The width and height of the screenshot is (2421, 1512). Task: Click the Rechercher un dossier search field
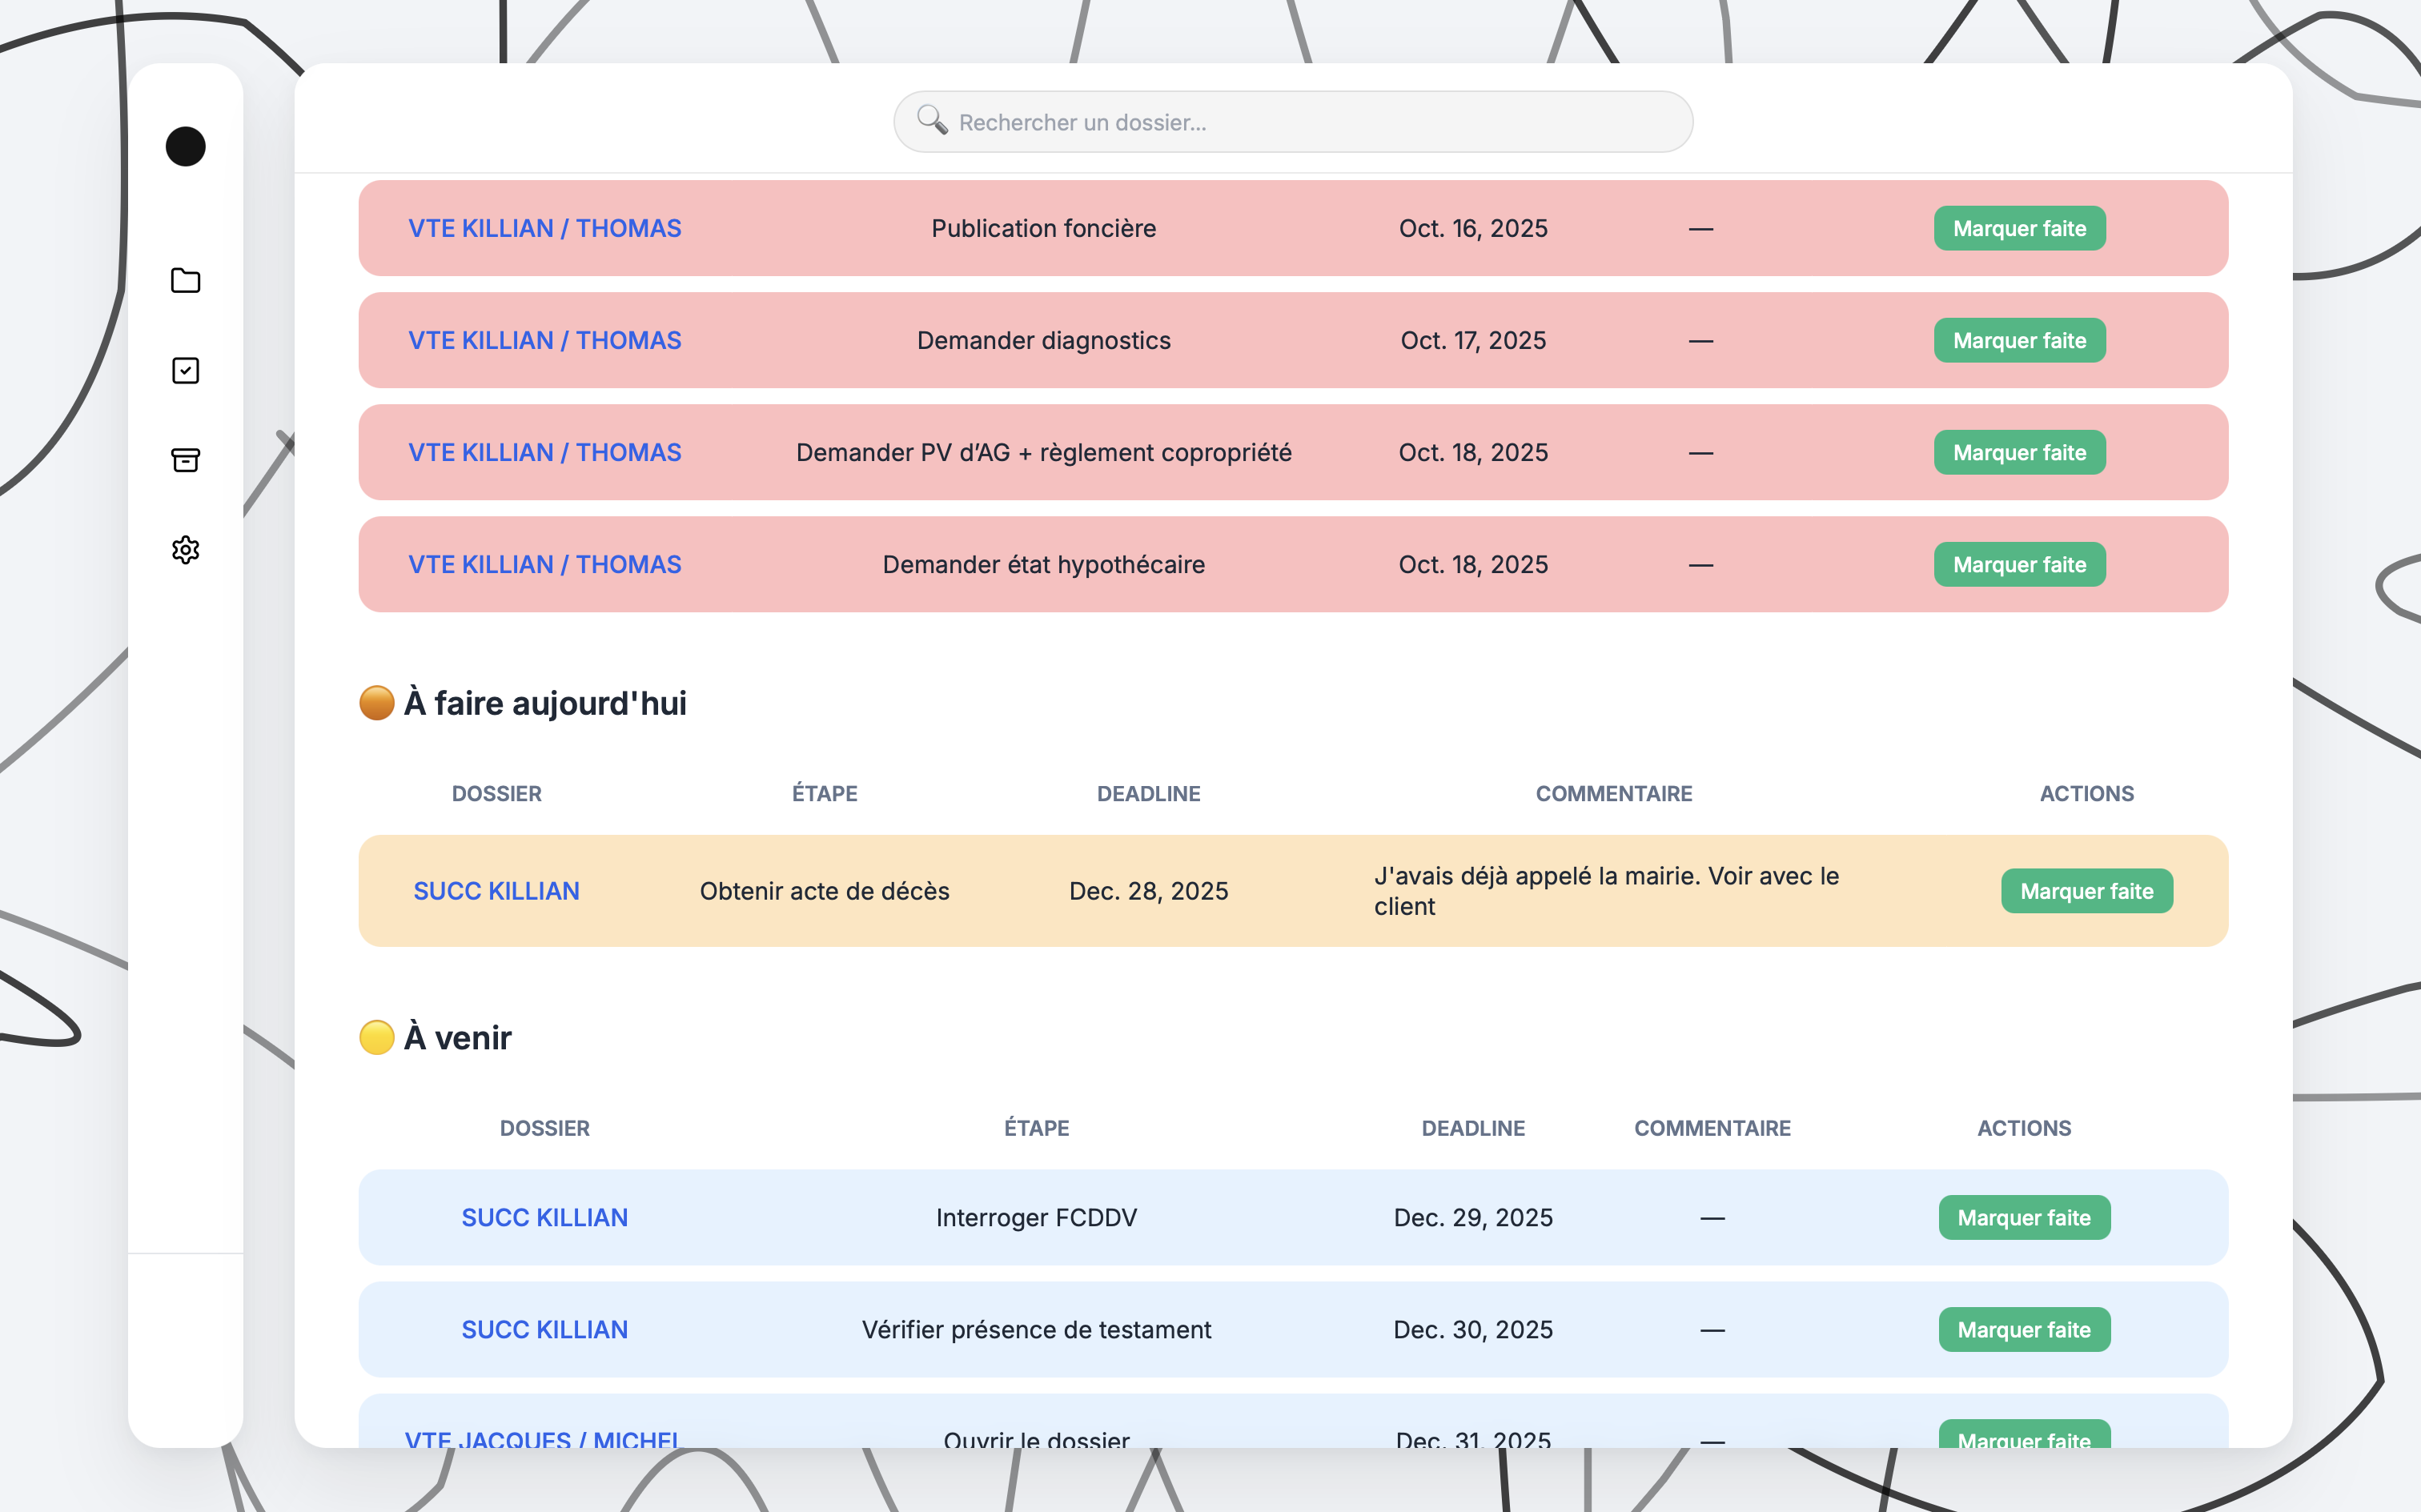click(x=1290, y=121)
